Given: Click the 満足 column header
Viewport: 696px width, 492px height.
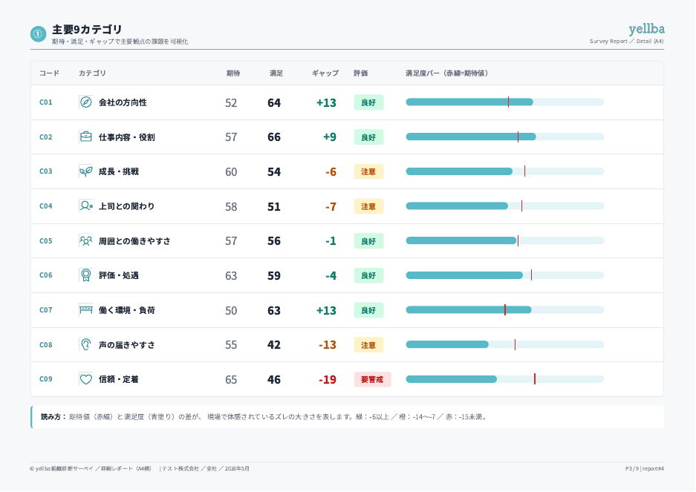Looking at the screenshot, I should click(276, 73).
